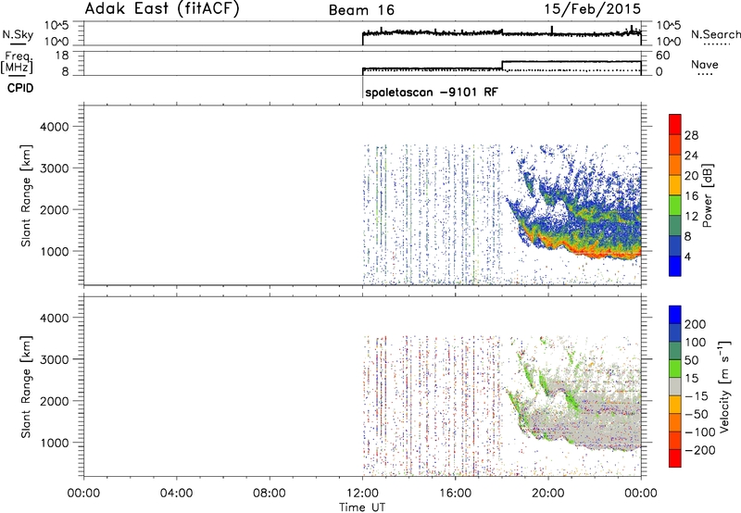Click the date '15/Feb/2015'
Image resolution: width=741 pixels, height=513 pixels.
click(x=592, y=9)
